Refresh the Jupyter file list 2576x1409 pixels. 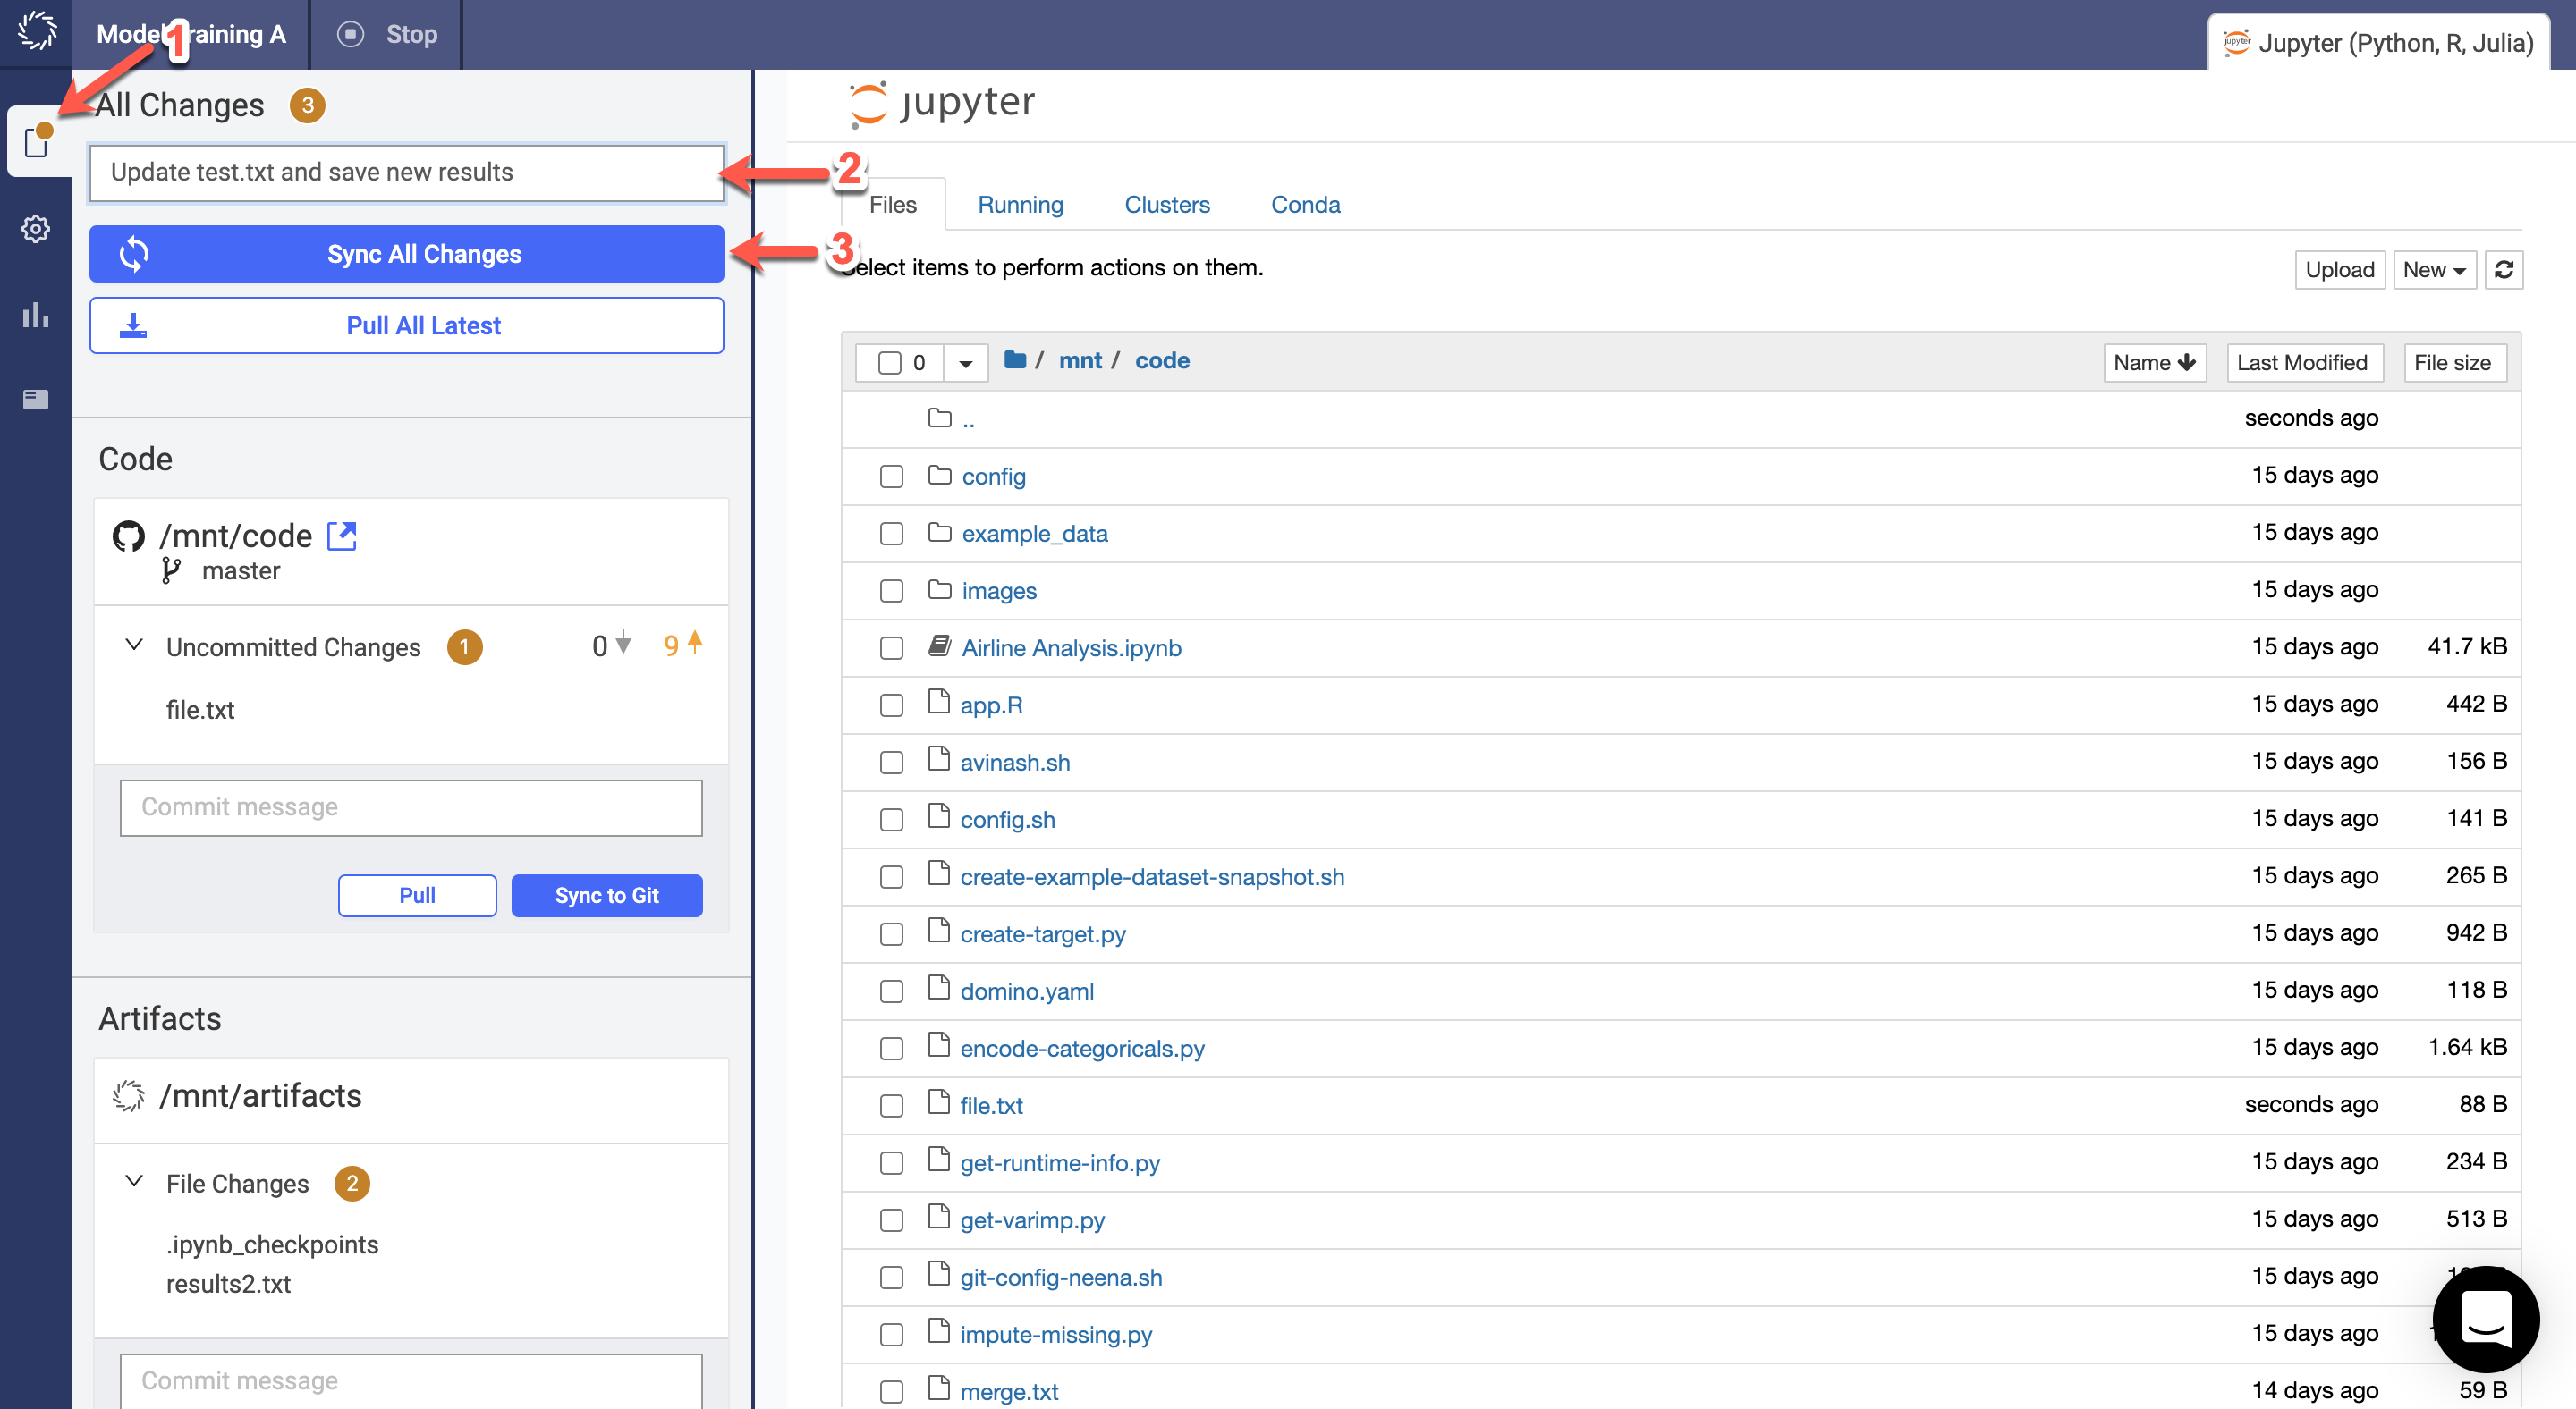2504,270
